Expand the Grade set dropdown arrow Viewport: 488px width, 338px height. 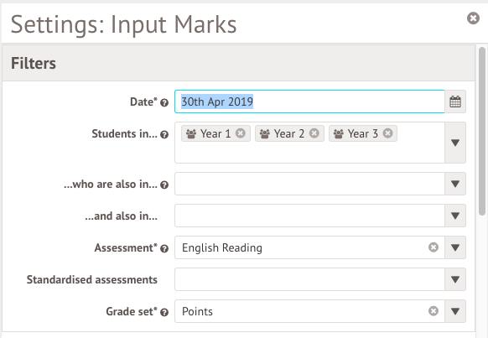455,311
